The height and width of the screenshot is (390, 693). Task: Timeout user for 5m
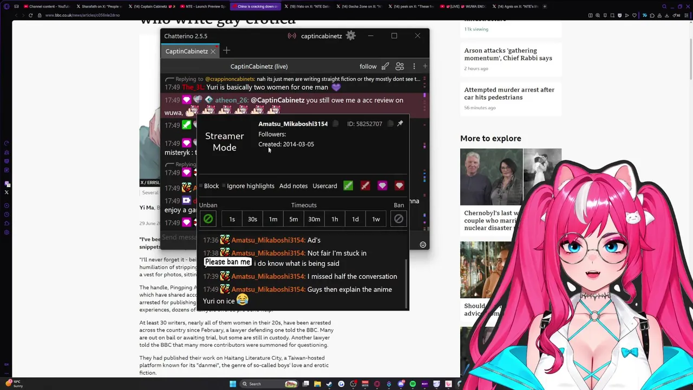293,219
